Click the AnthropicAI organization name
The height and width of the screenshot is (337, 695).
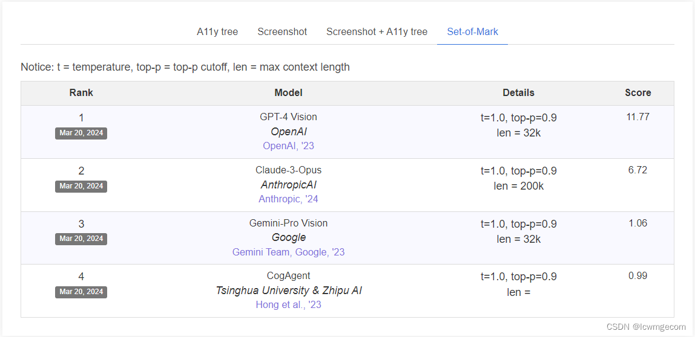289,185
